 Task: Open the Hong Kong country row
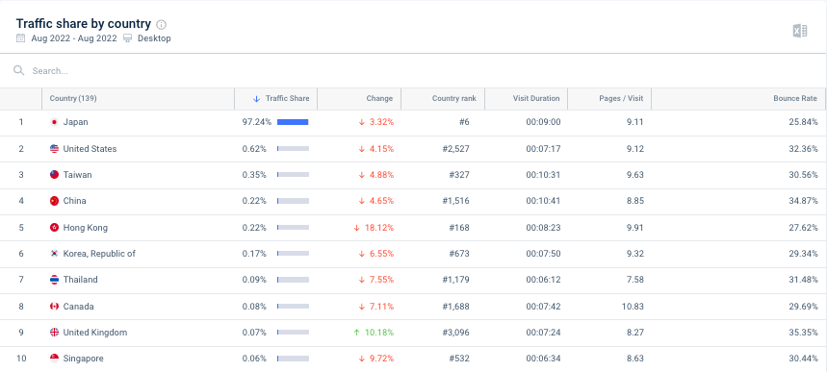[413, 228]
